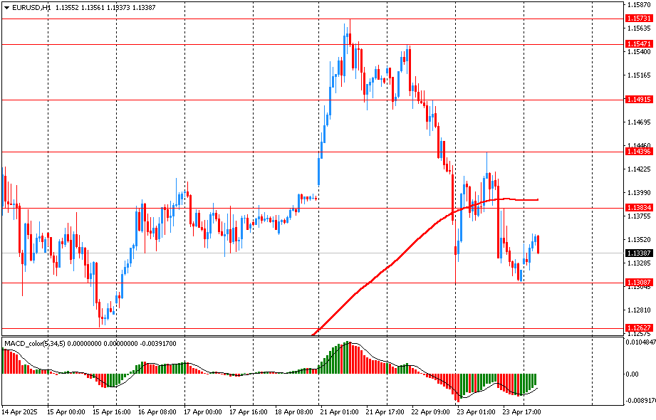This screenshot has height=420, width=656.
Task: Click the 14 Apr 2025 date label
Action: [19, 411]
